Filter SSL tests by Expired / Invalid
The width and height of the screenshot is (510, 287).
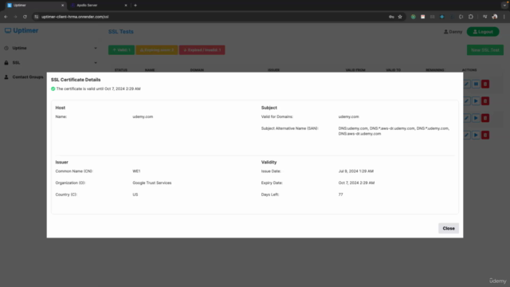[202, 49]
